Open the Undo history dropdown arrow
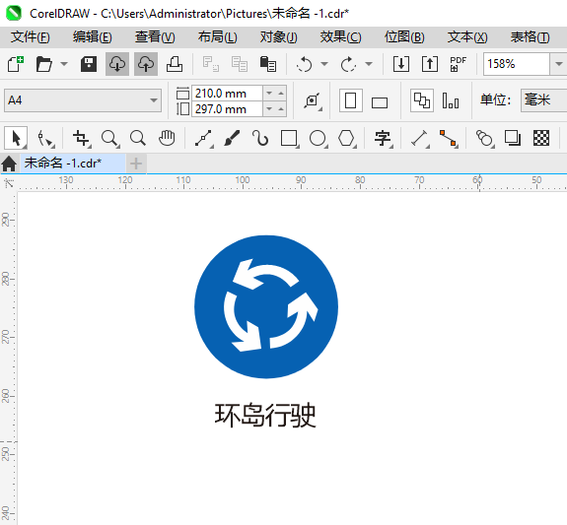The height and width of the screenshot is (525, 567). [x=324, y=64]
